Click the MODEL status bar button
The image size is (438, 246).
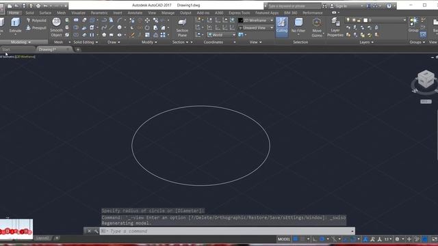[x=284, y=239]
